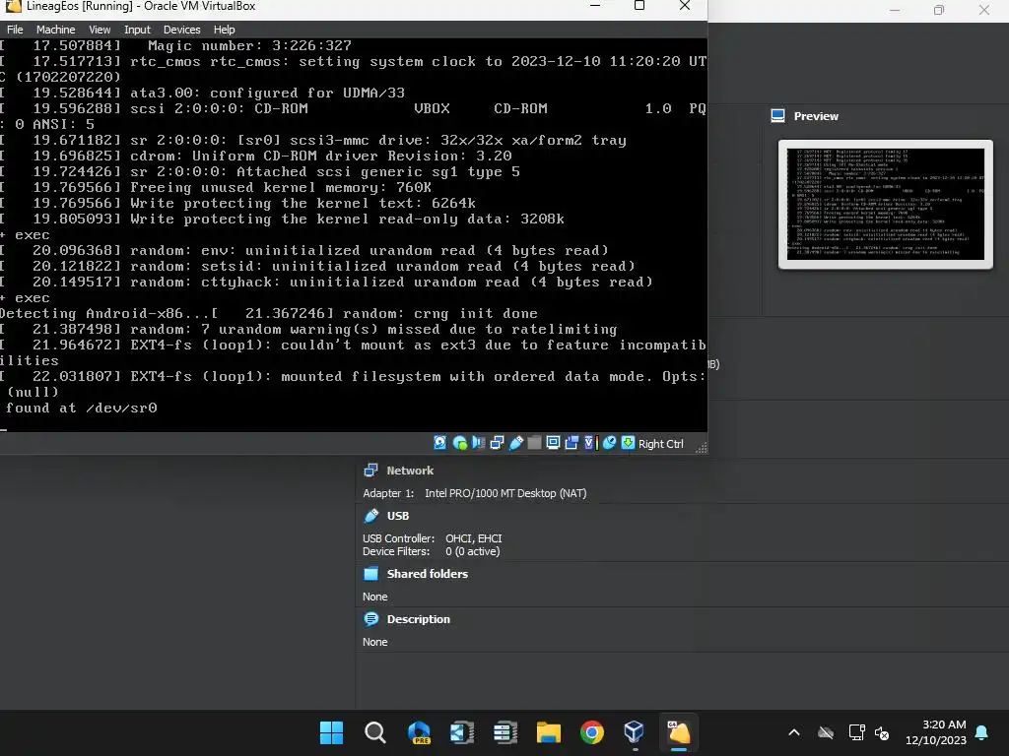Click the keyboard capture green arrow icon
The image size is (1009, 756).
click(628, 442)
